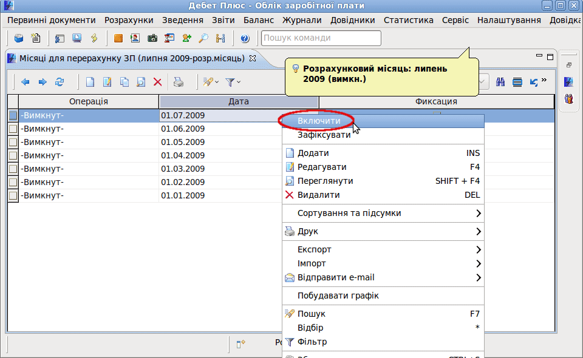The width and height of the screenshot is (583, 358).
Task: Click the printer icon in panel toolbar
Action: pos(179,82)
